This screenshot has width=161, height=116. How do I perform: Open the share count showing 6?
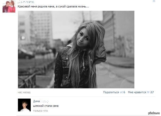click(124, 92)
